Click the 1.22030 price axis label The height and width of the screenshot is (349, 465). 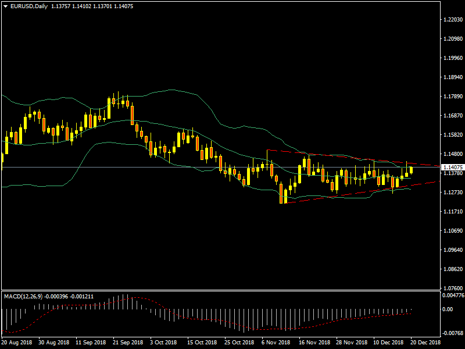tap(452, 20)
